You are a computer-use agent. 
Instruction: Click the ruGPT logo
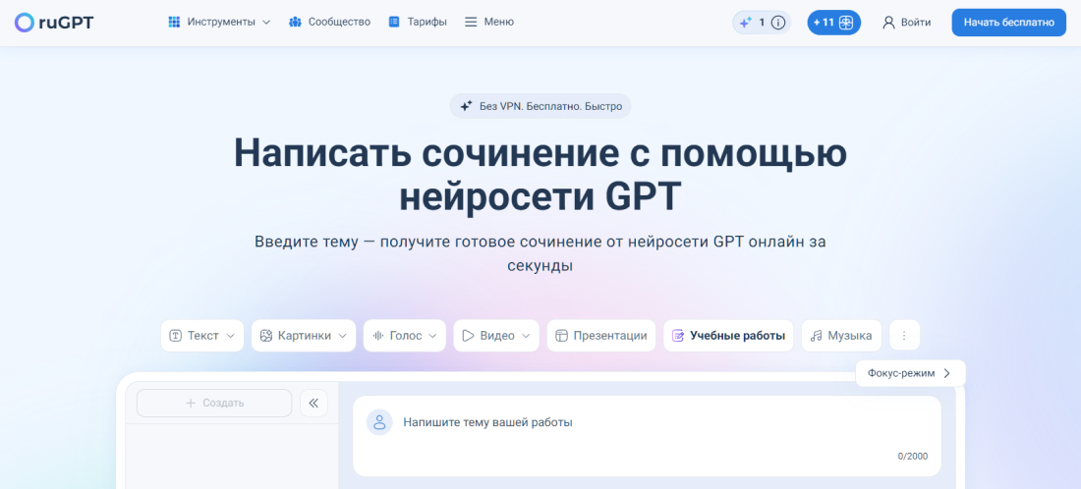54,22
